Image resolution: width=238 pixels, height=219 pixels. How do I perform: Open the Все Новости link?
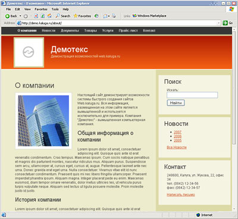[x=177, y=148]
